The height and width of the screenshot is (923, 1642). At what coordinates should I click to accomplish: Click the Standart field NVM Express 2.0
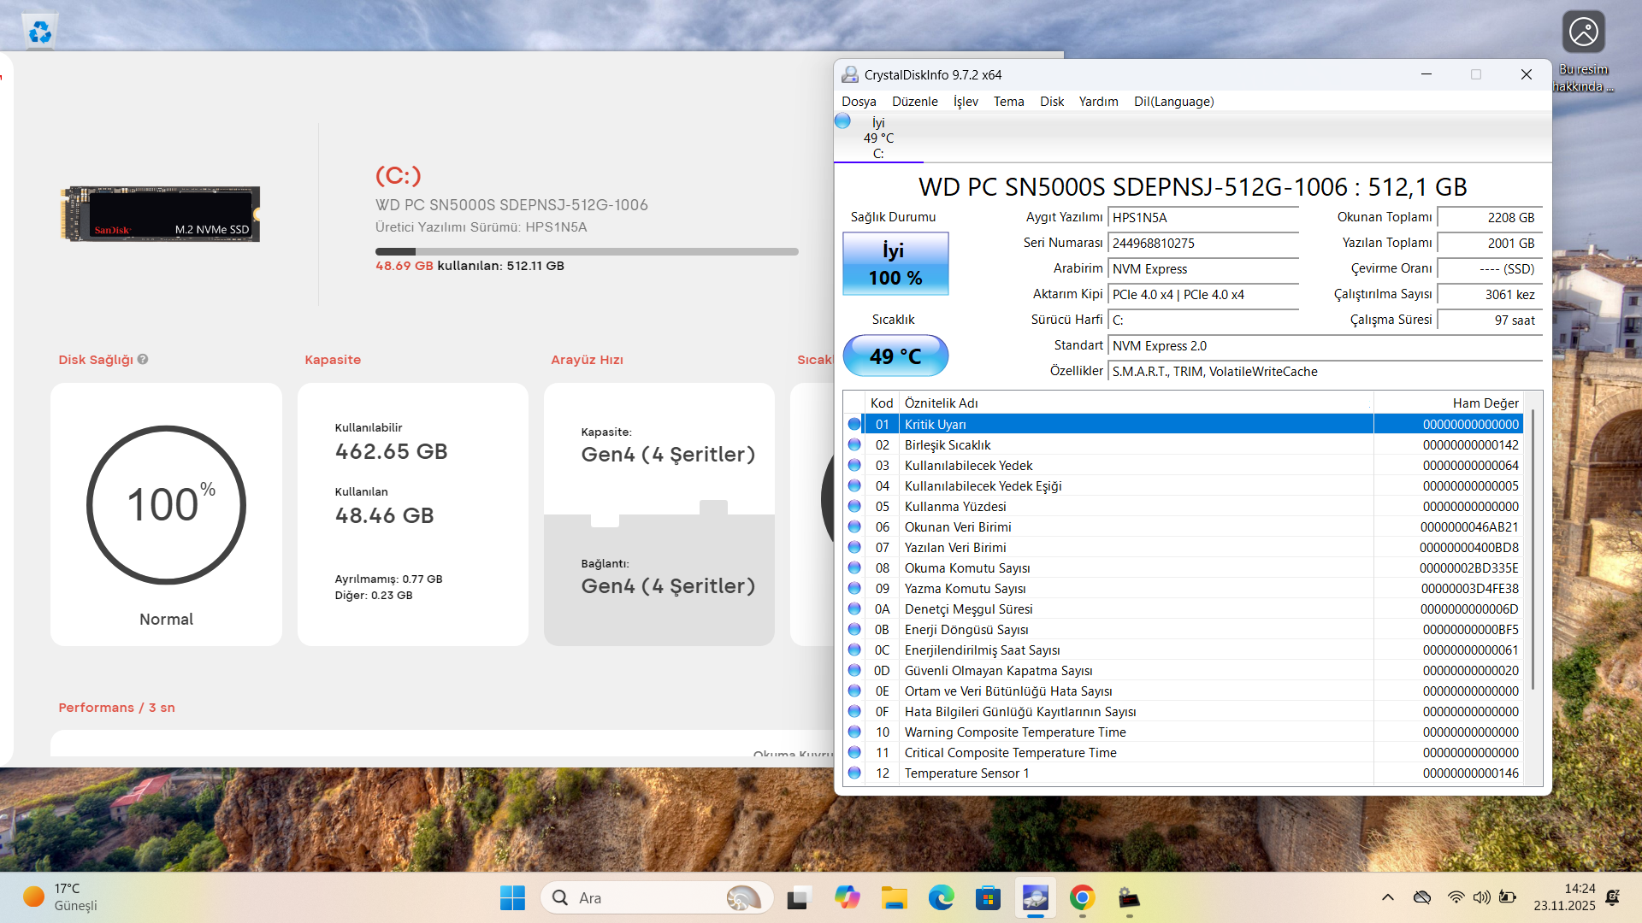pos(1326,346)
